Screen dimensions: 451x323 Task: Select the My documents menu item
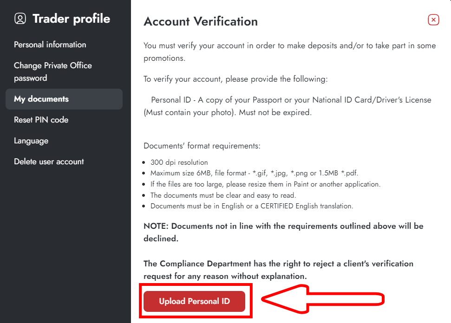click(64, 99)
